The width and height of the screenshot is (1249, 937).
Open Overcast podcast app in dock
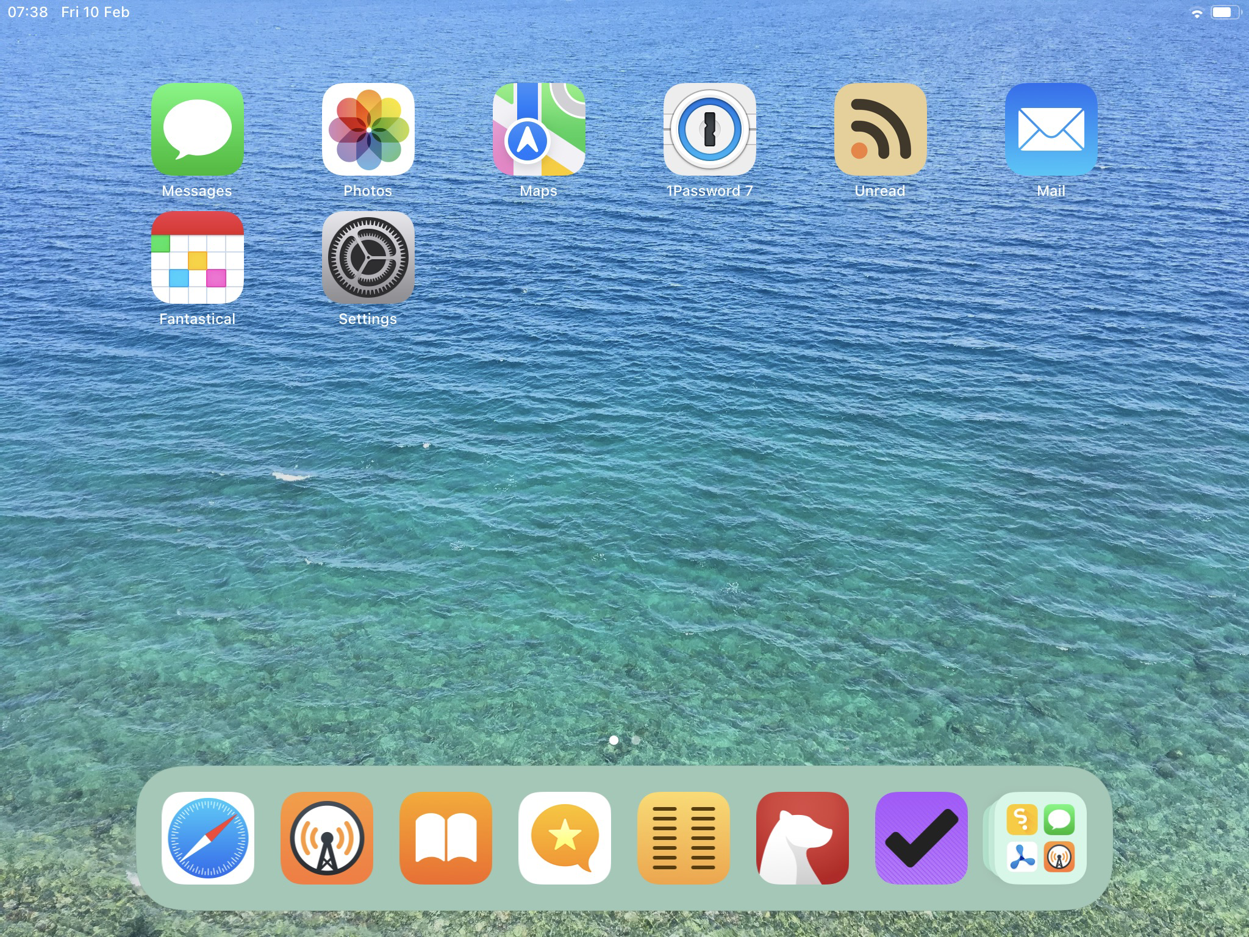[x=327, y=838]
